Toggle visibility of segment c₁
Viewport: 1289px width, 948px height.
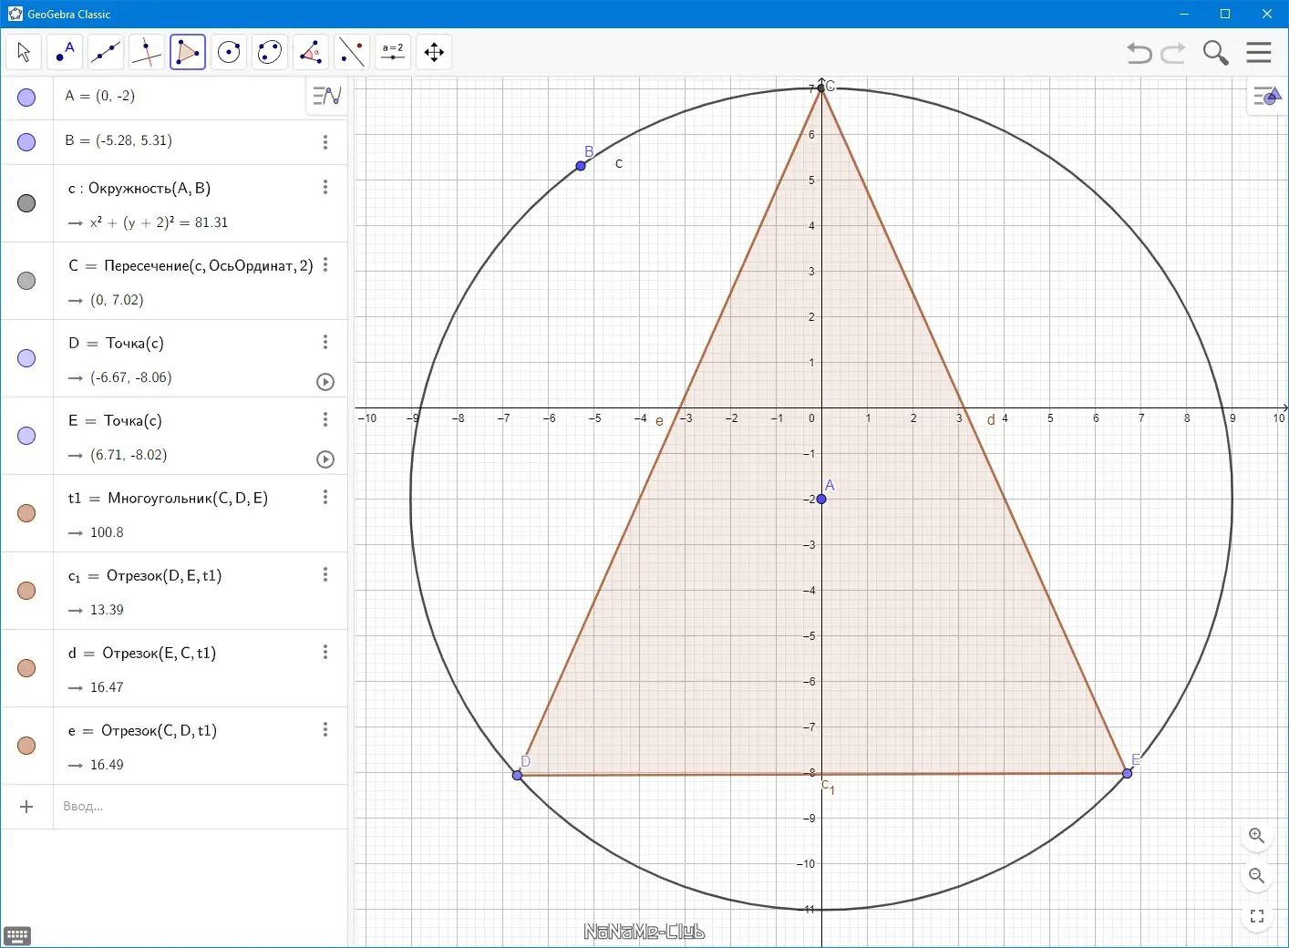pyautogui.click(x=26, y=591)
